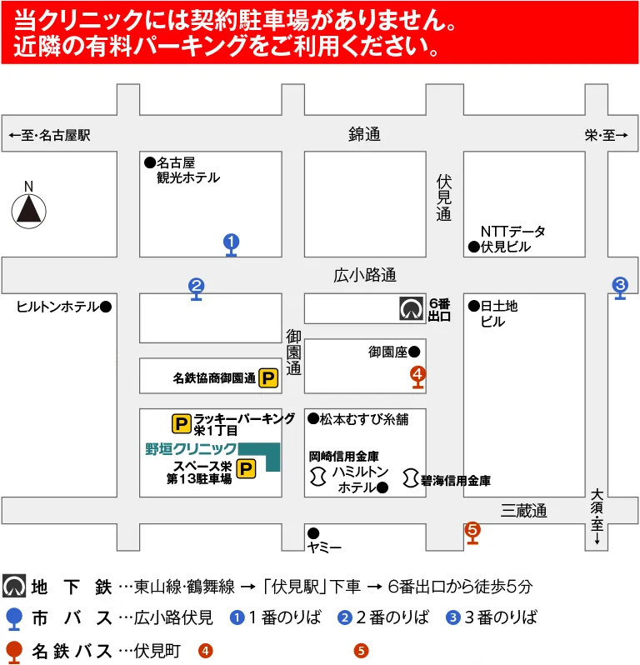Click the 野垣クリニック label
The width and height of the screenshot is (640, 665).
pyautogui.click(x=191, y=449)
